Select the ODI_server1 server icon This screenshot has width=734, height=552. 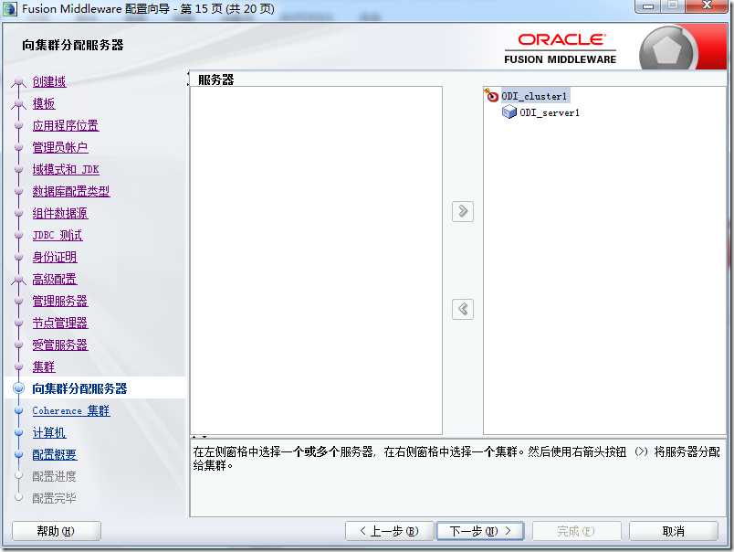pyautogui.click(x=509, y=112)
